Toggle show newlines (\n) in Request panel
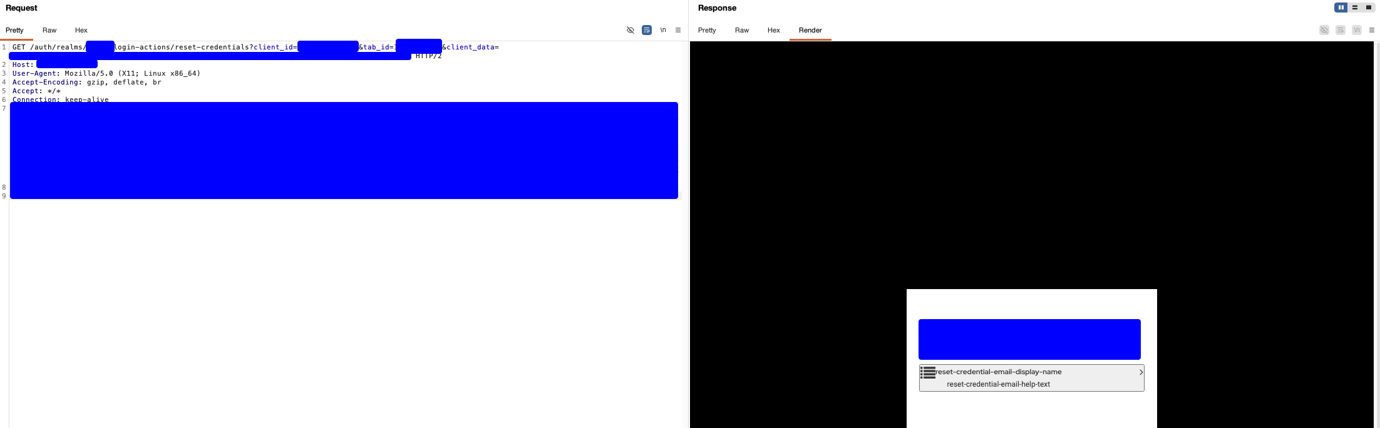The image size is (1380, 428). tap(663, 30)
